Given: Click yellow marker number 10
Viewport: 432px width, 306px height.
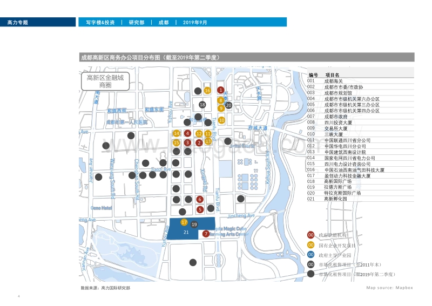Looking at the screenshot, I should click(x=221, y=120).
